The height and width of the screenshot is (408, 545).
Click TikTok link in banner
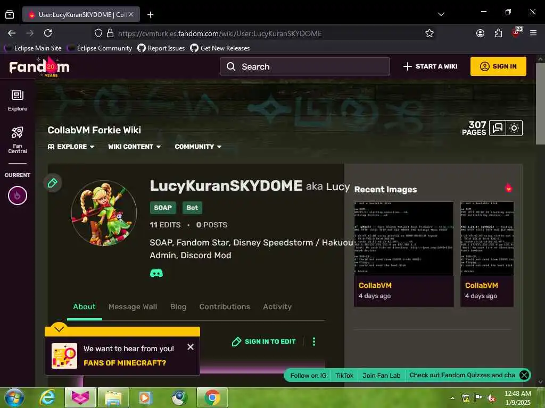click(x=344, y=376)
